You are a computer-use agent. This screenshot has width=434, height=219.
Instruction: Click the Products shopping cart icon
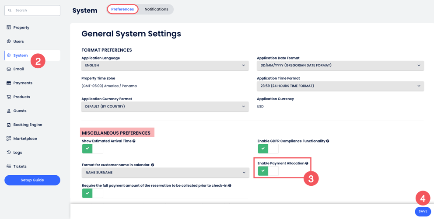[x=9, y=97]
